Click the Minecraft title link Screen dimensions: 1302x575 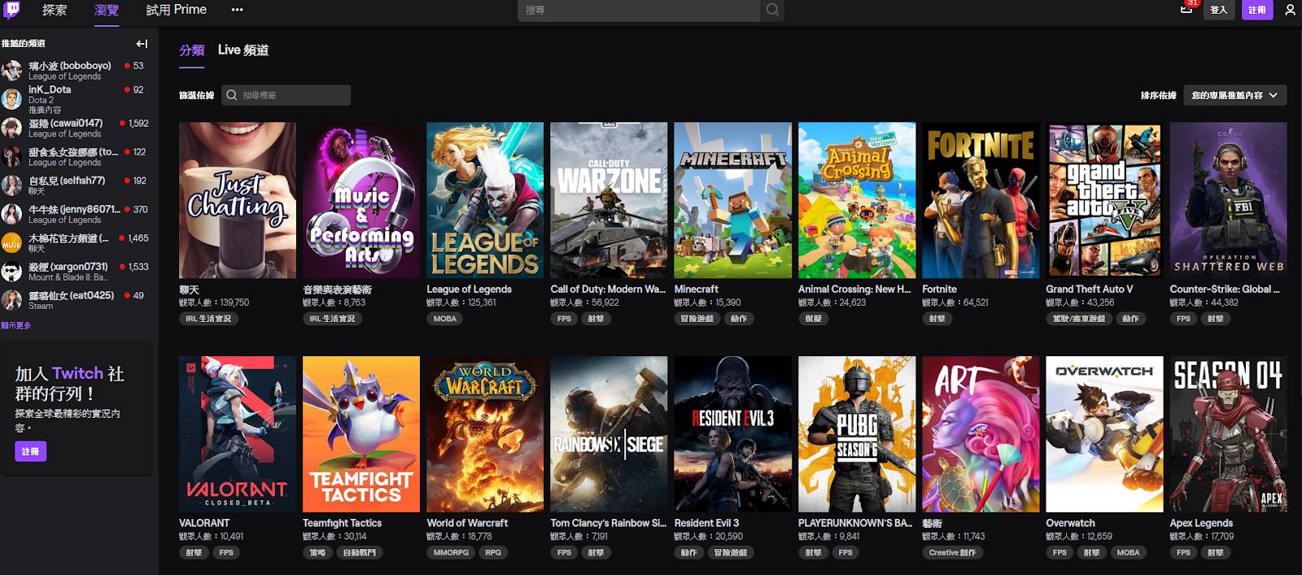pos(697,290)
